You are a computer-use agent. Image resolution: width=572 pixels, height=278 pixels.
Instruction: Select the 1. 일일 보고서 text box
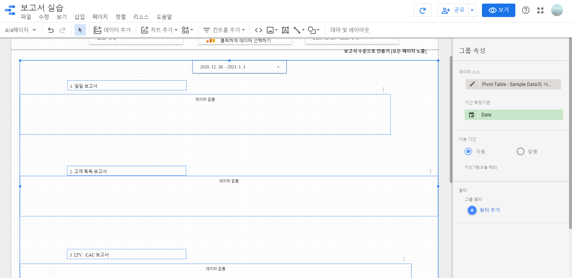tap(127, 85)
